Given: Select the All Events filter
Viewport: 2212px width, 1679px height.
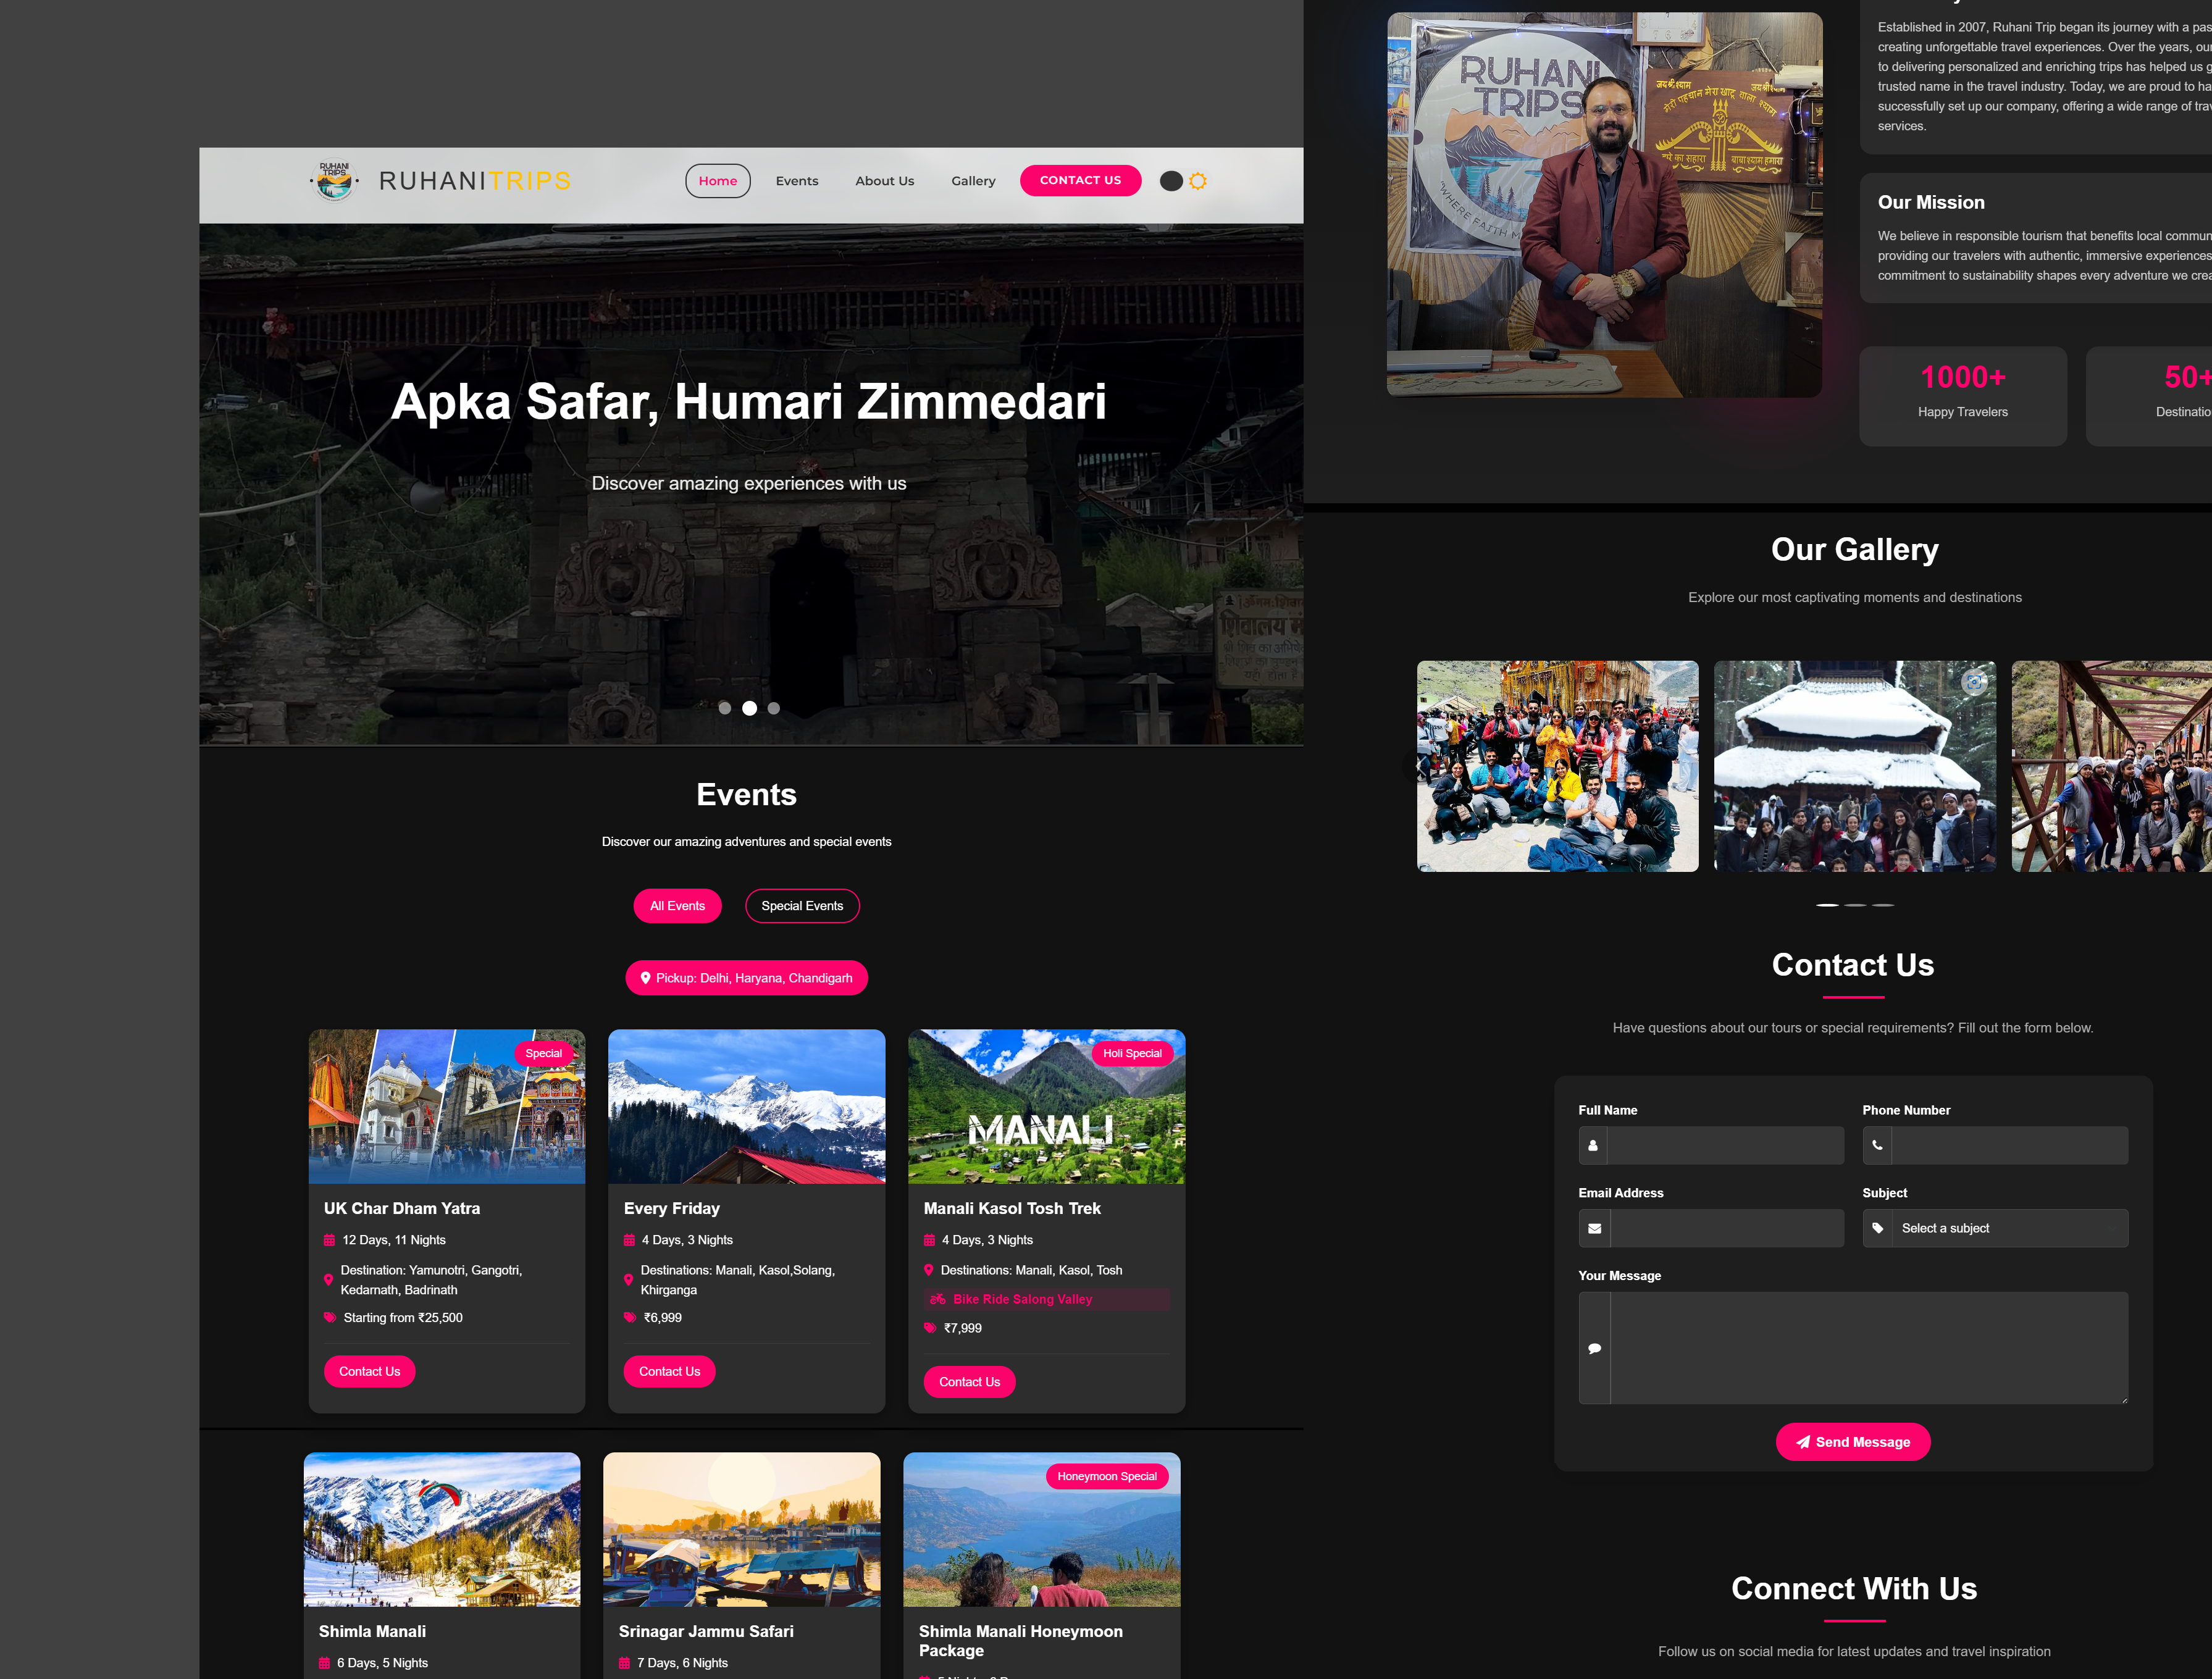Looking at the screenshot, I should [677, 906].
